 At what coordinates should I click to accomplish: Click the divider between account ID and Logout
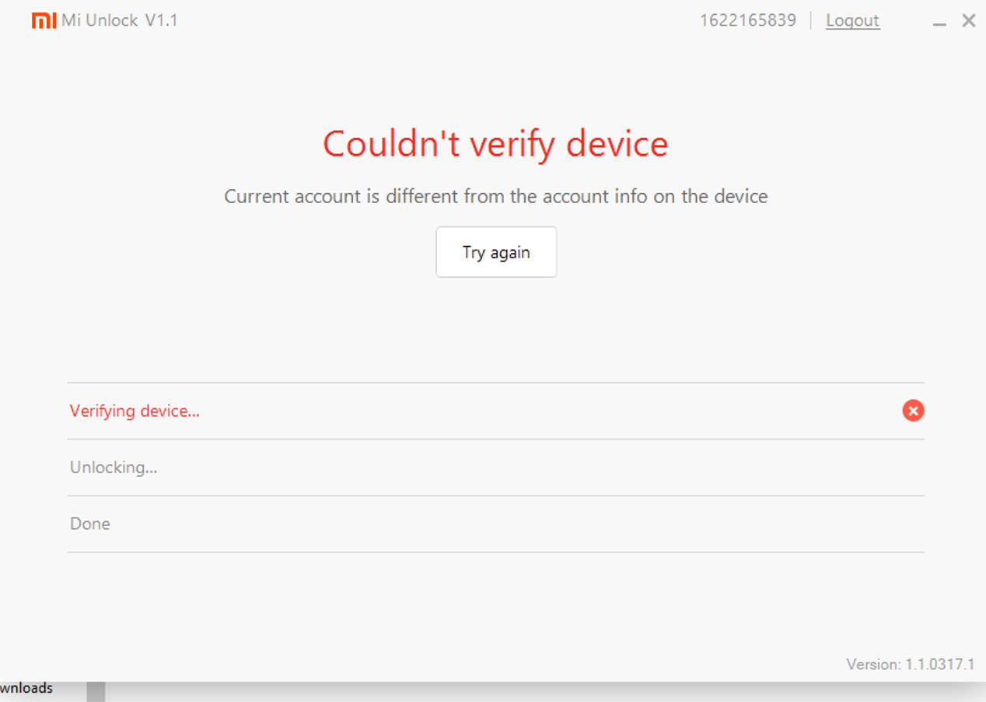pyautogui.click(x=811, y=21)
